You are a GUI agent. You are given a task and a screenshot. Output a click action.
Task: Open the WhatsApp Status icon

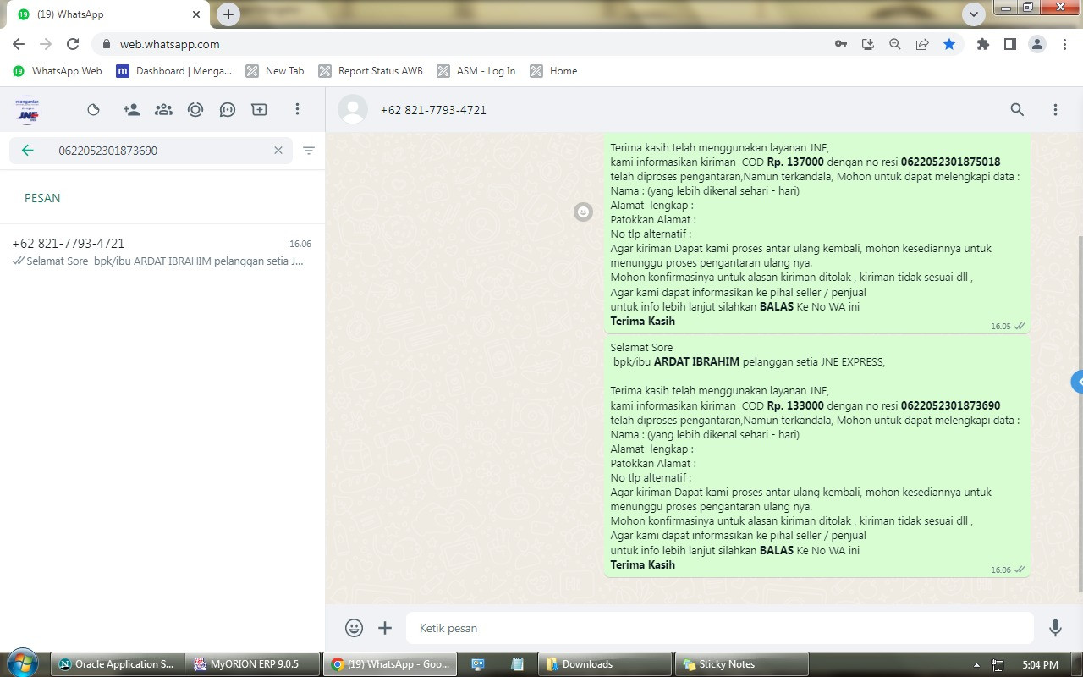[94, 110]
